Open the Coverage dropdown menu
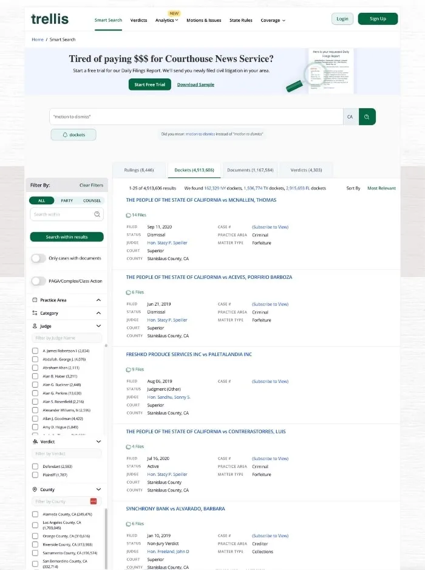The width and height of the screenshot is (425, 570). coord(273,21)
